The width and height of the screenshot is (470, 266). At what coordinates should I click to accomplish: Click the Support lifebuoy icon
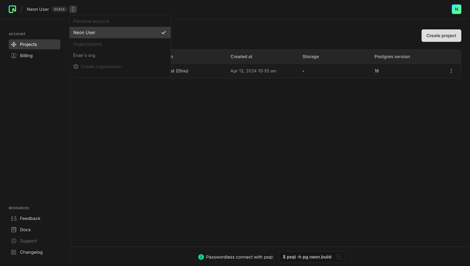point(14,241)
